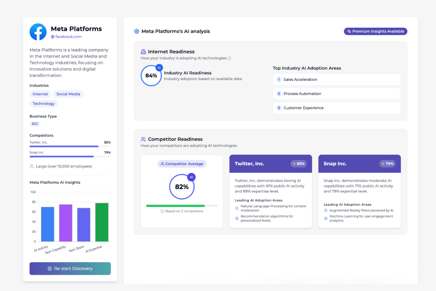436x291 pixels.
Task: Click the 79% value beside Snap Inc. in sidebar
Action: click(x=107, y=153)
